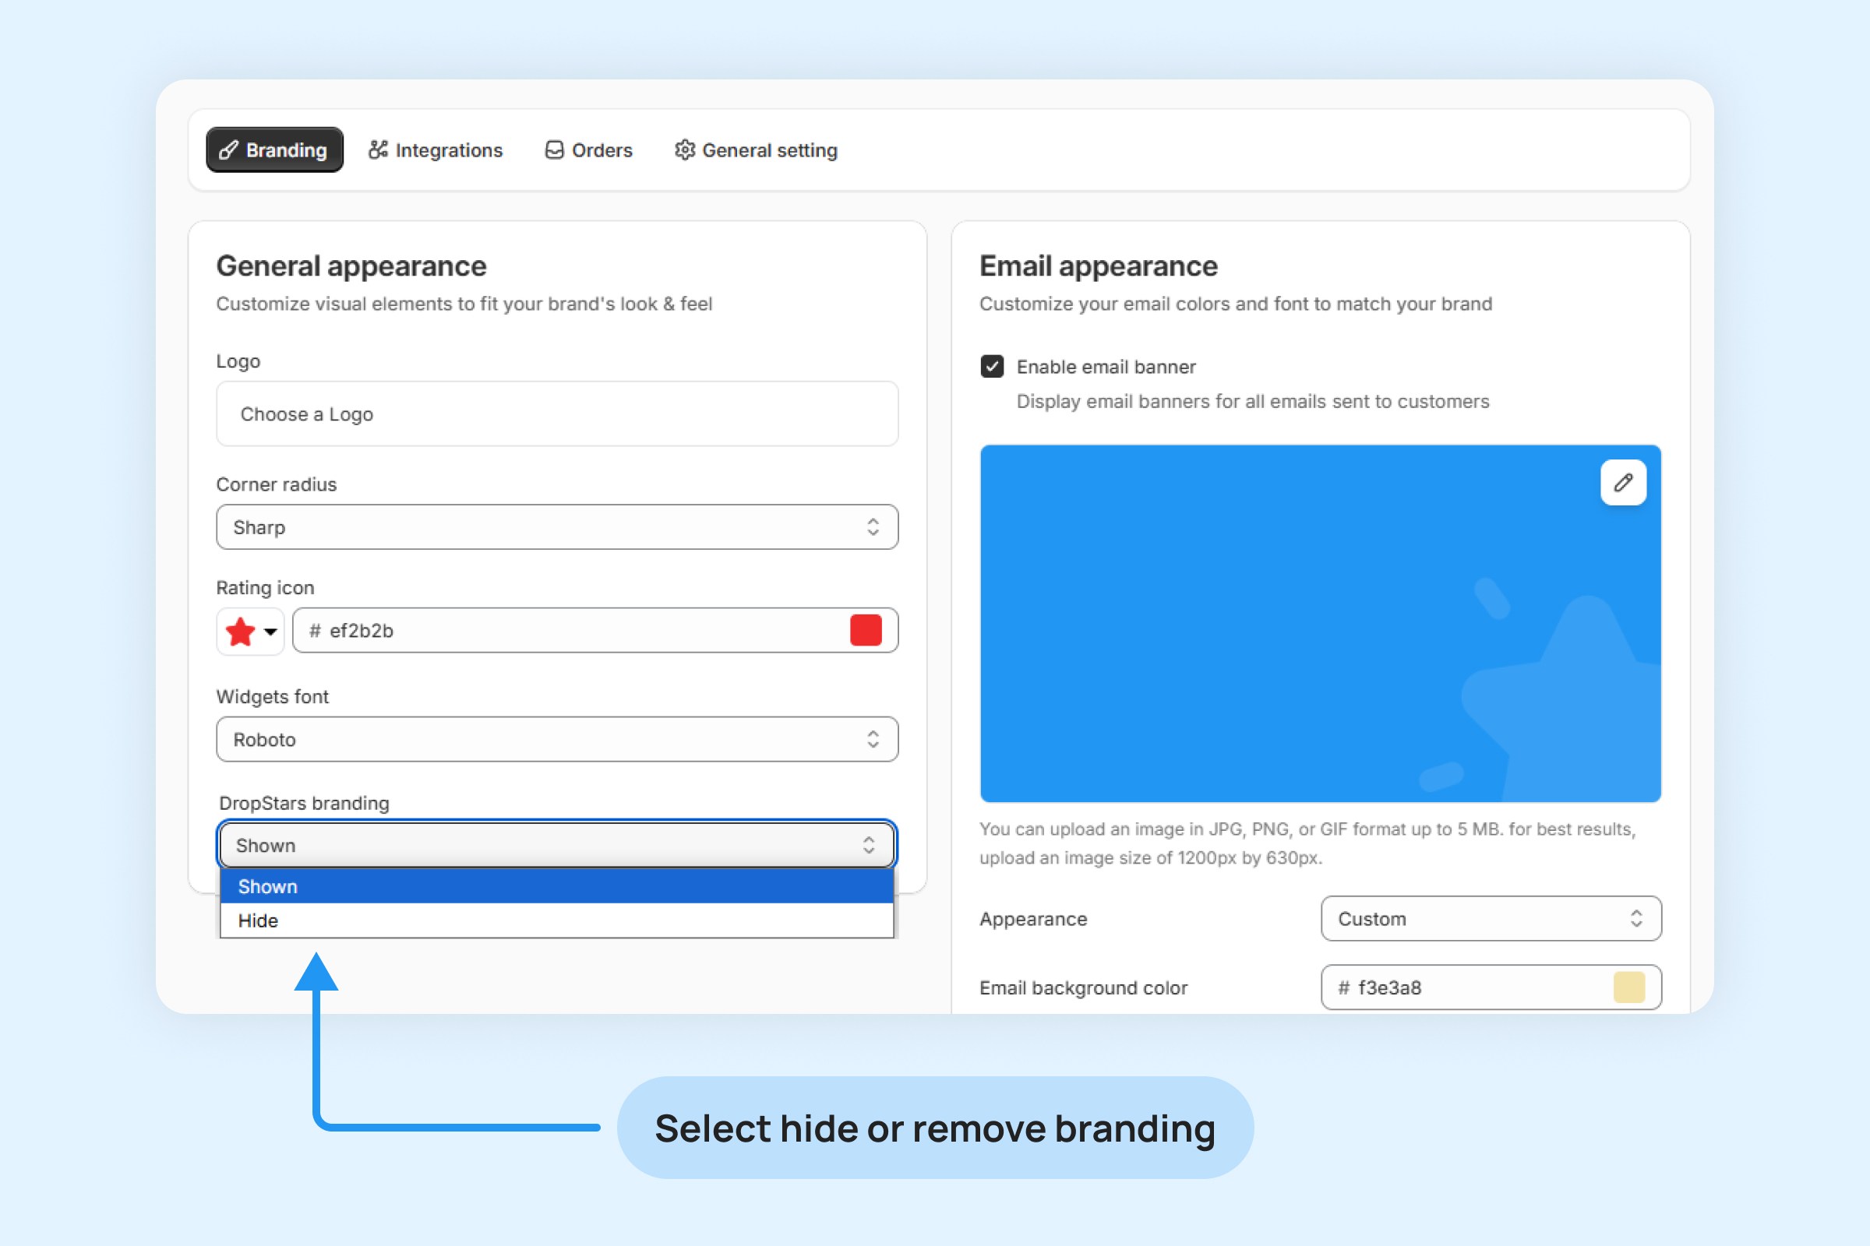Screen dimensions: 1870x1246
Task: Click the Corner radius up-down chevron icon
Action: pyautogui.click(x=872, y=528)
